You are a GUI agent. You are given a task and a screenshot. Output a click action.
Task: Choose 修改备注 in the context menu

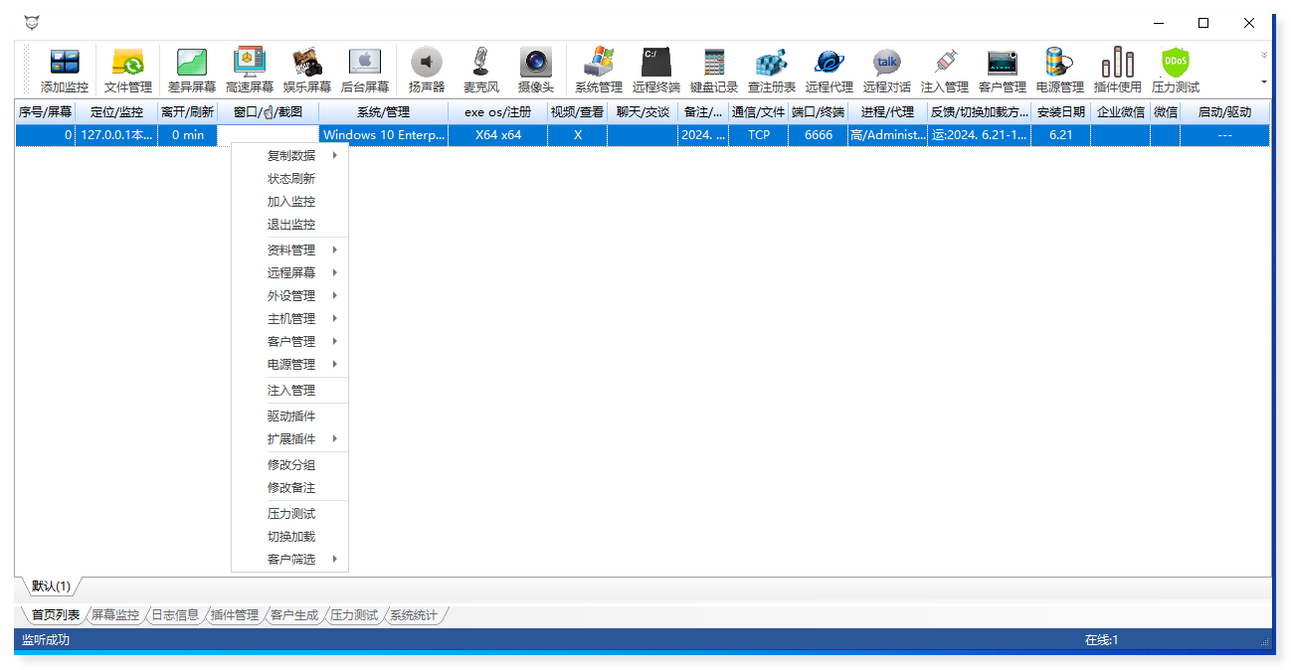pos(290,488)
